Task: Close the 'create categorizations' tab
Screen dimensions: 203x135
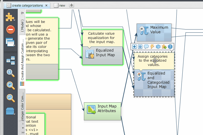Action: coord(47,5)
